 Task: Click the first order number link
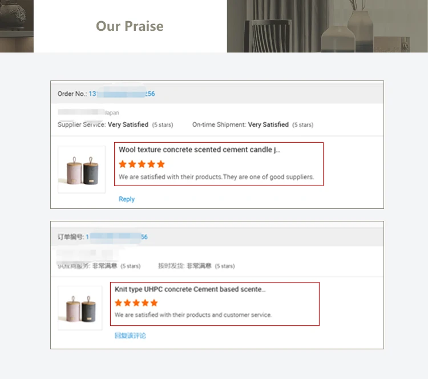tap(122, 94)
